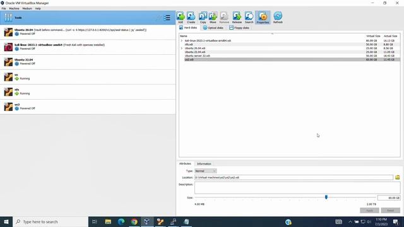Click the Remove disk toolbar icon
The height and width of the screenshot is (227, 404).
pyautogui.click(x=224, y=18)
